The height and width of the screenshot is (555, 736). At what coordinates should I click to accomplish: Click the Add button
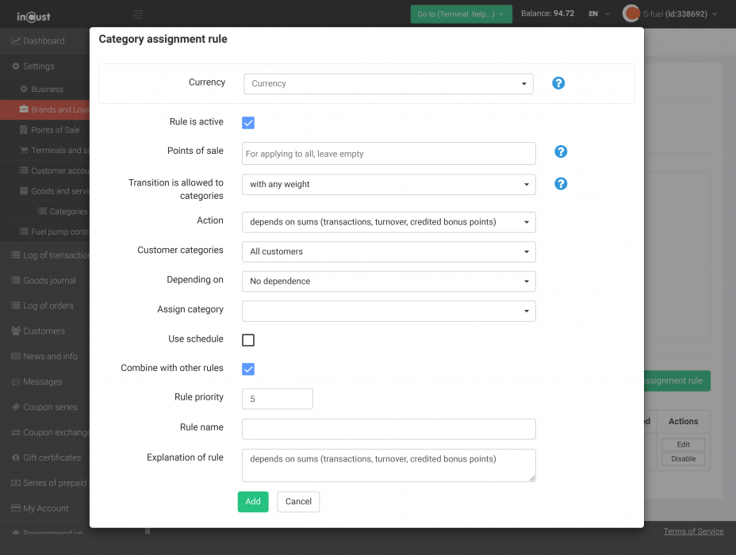click(x=252, y=502)
